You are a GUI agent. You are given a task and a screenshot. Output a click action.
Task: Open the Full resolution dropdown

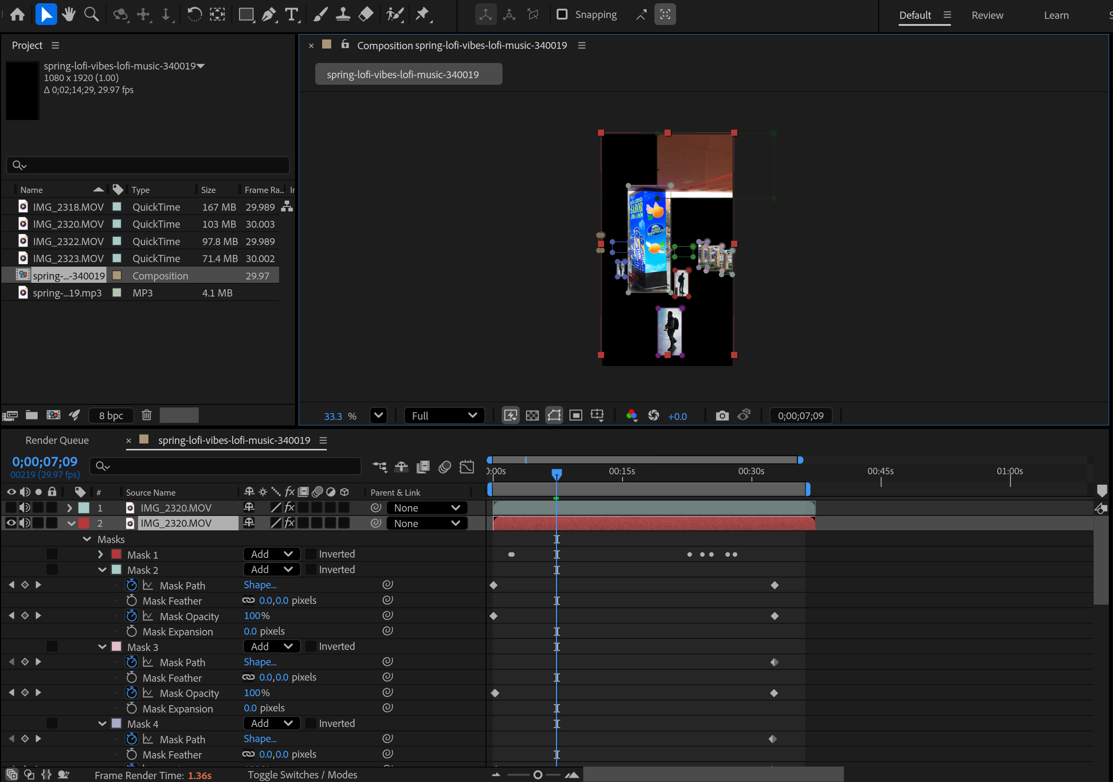(444, 416)
